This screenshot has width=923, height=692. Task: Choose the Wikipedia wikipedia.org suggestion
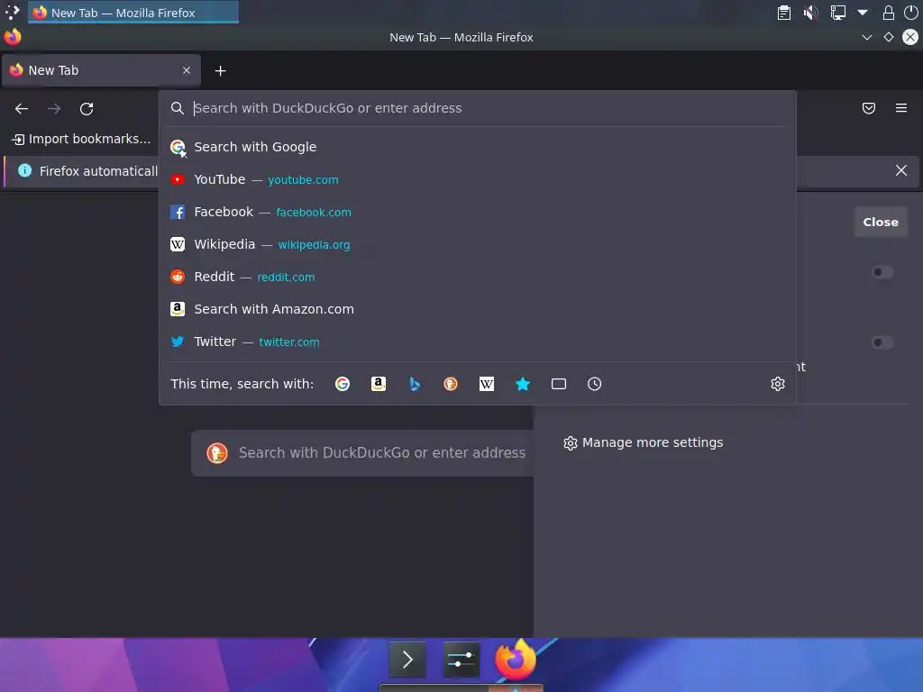(x=478, y=244)
